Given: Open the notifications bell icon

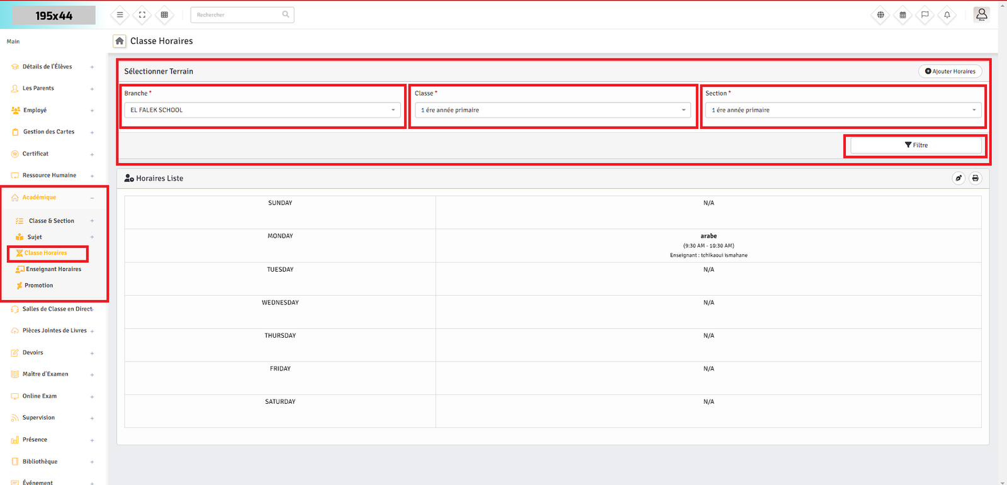Looking at the screenshot, I should pyautogui.click(x=947, y=15).
